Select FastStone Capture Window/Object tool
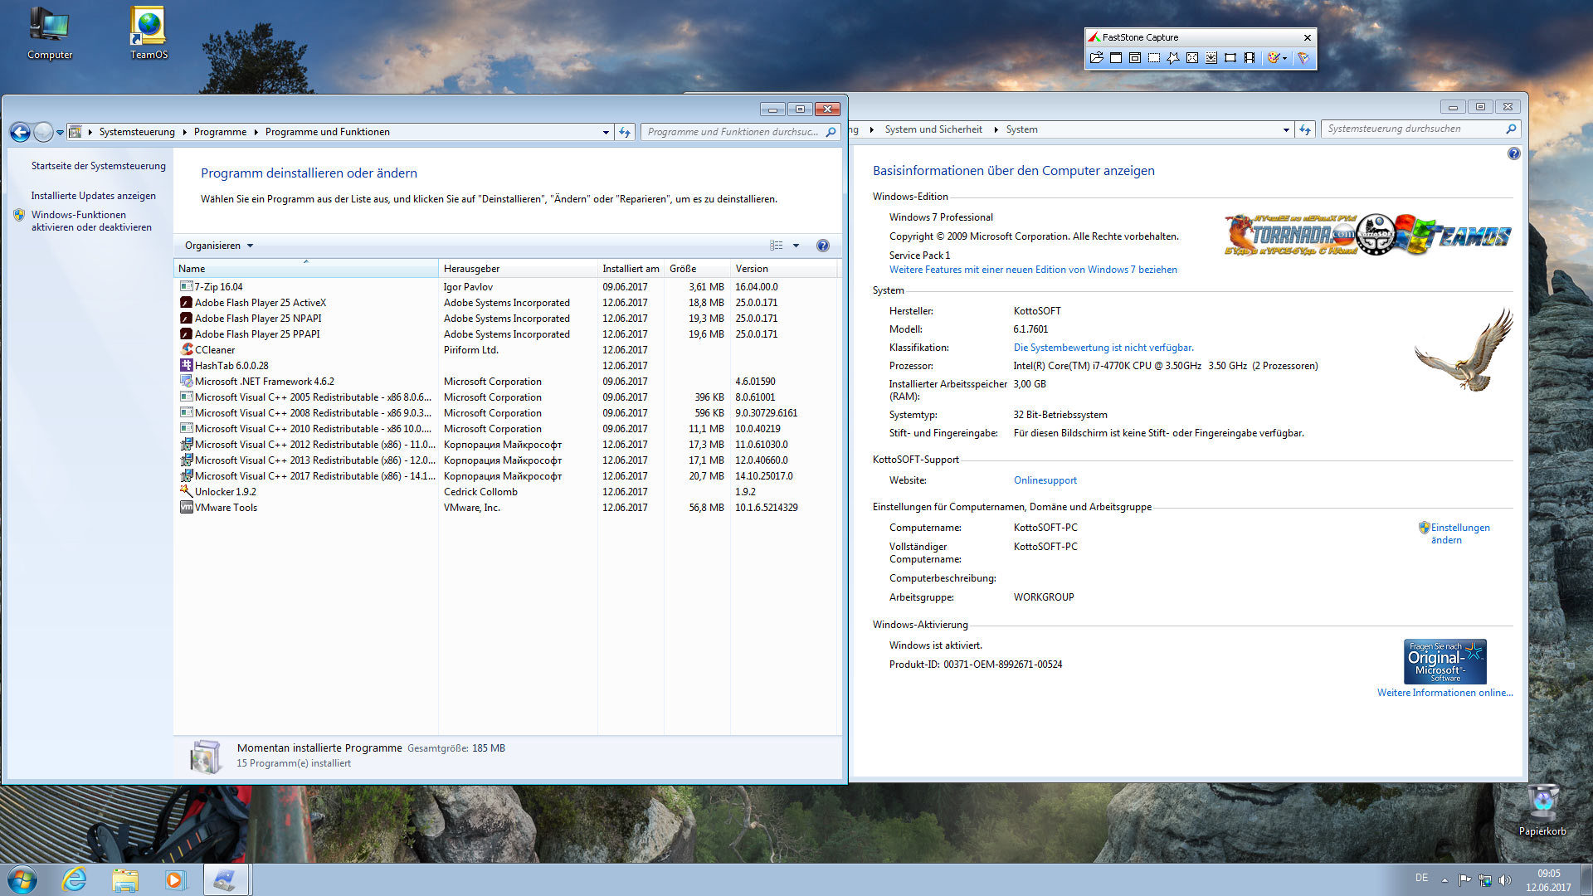The width and height of the screenshot is (1593, 896). point(1135,58)
